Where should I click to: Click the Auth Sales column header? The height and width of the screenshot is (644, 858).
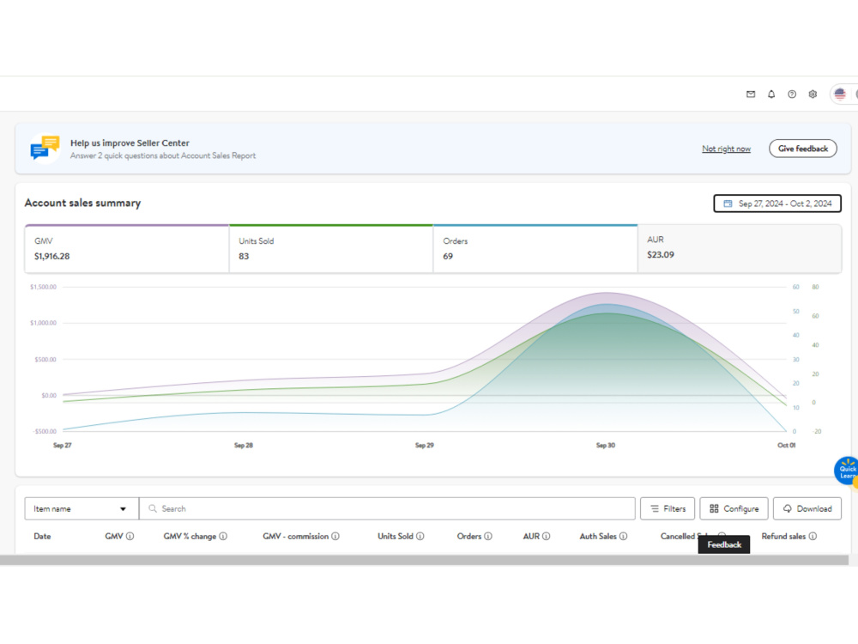point(598,536)
